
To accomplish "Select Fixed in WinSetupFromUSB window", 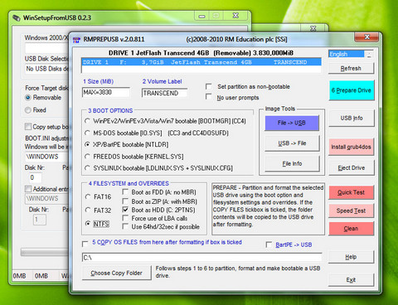I will click(x=28, y=110).
